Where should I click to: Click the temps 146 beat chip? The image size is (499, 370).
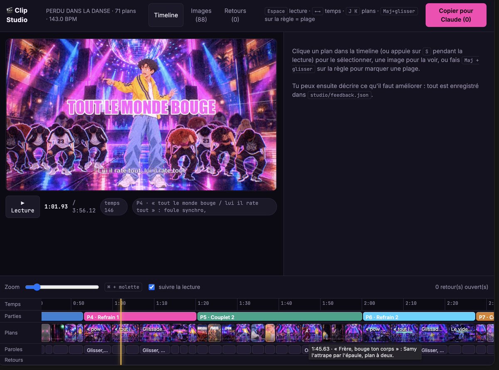114,207
